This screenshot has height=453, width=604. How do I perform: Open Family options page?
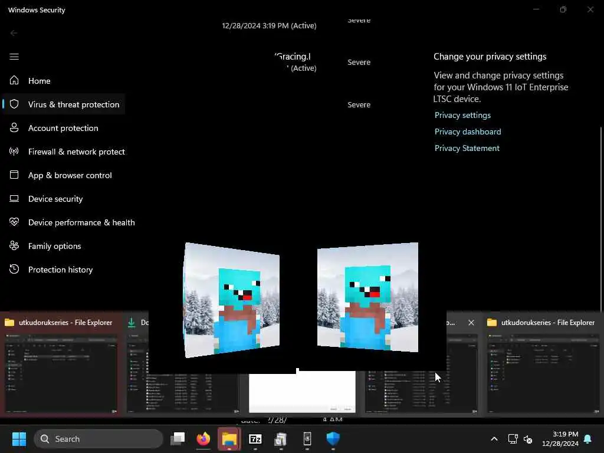[x=54, y=246]
